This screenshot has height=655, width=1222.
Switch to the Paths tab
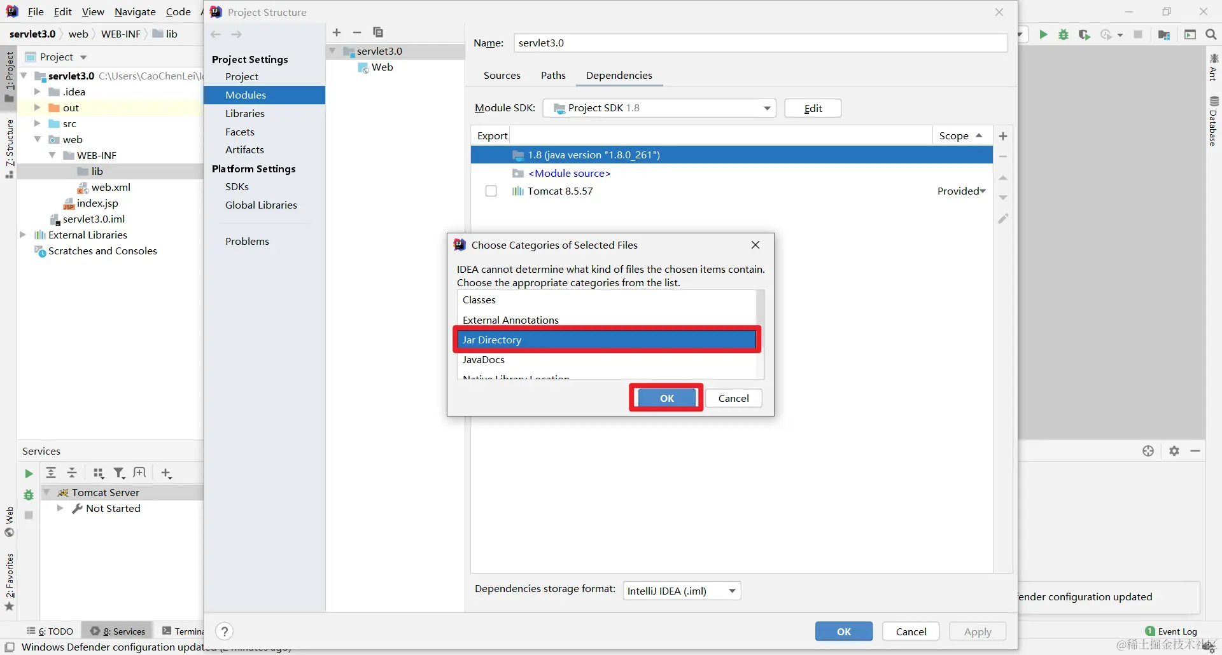tap(553, 75)
